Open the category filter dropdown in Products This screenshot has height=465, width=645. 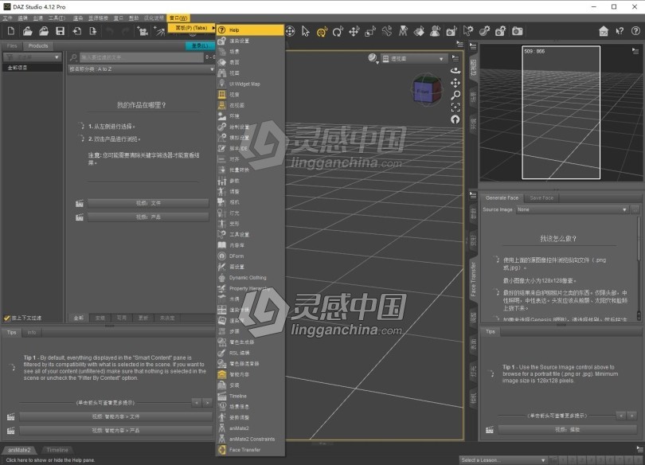click(33, 57)
